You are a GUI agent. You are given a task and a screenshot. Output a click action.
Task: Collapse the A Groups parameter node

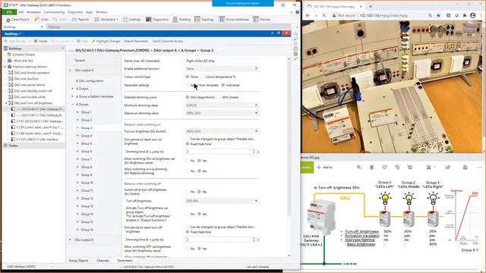coord(73,105)
